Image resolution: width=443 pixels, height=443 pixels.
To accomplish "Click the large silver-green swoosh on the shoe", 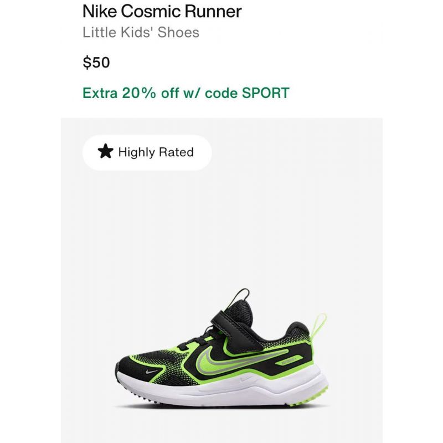I will tap(240, 357).
